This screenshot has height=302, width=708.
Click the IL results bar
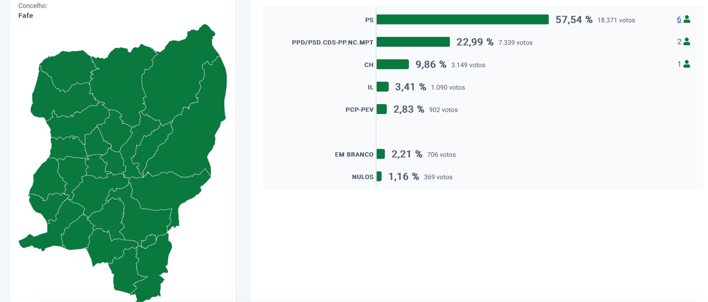(x=382, y=87)
